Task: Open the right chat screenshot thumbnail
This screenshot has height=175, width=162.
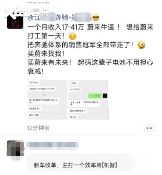Action: pyautogui.click(x=88, y=100)
